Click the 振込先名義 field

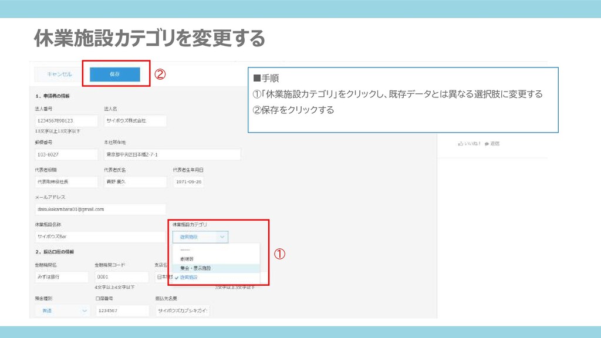pyautogui.click(x=183, y=311)
